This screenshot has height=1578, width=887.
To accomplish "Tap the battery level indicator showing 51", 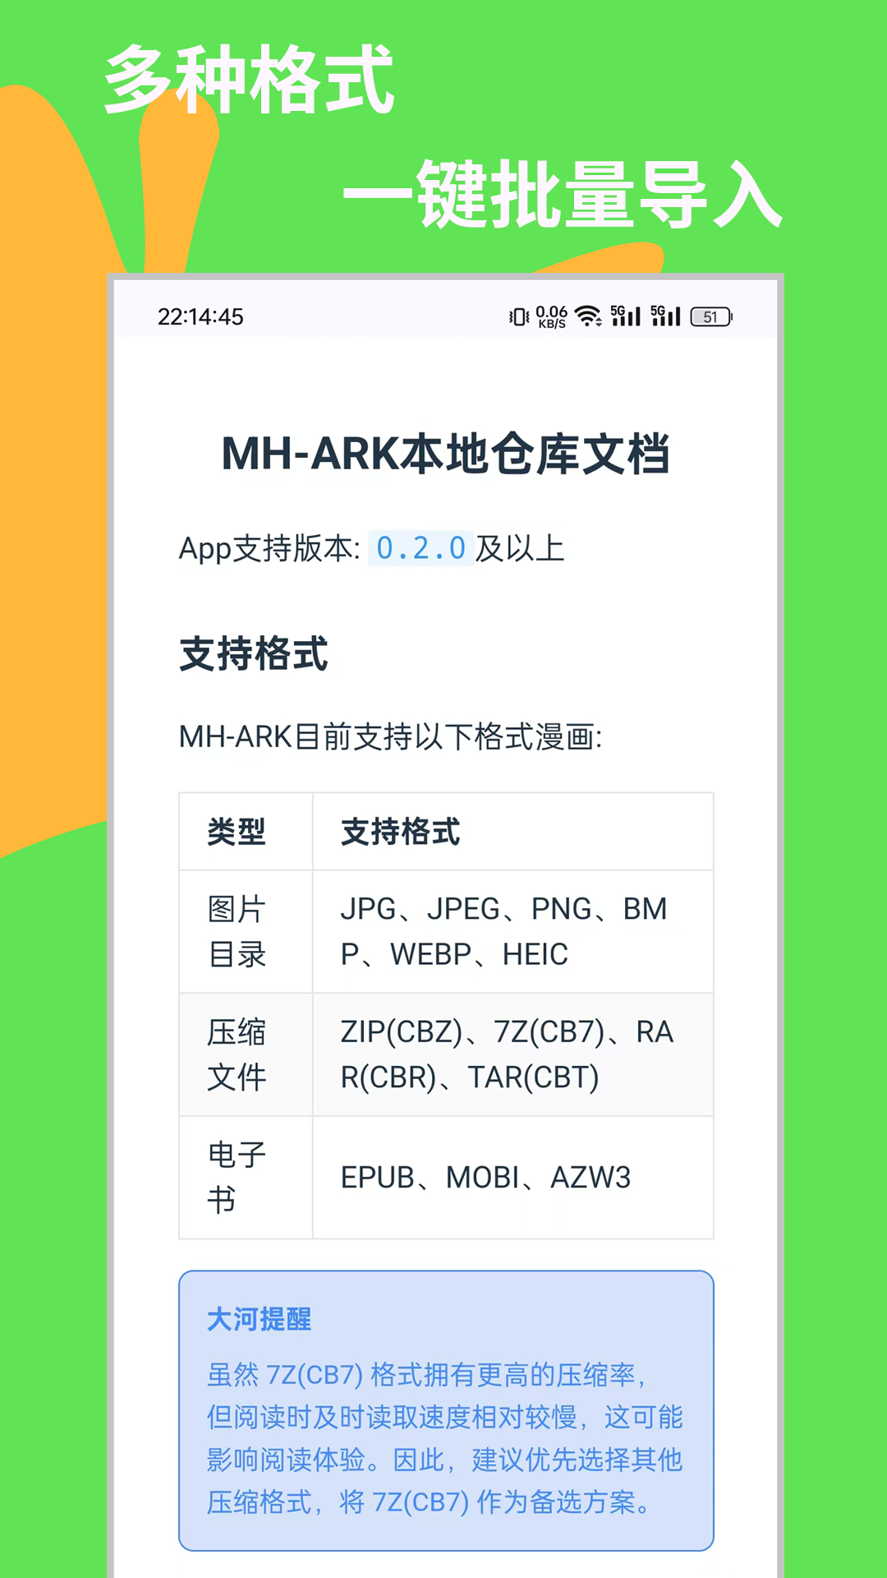I will (711, 316).
